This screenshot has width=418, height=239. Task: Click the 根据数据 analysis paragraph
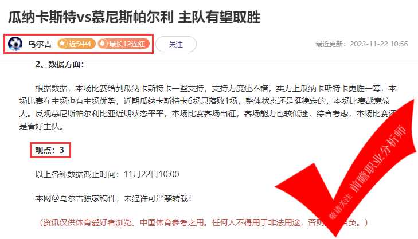point(208,107)
